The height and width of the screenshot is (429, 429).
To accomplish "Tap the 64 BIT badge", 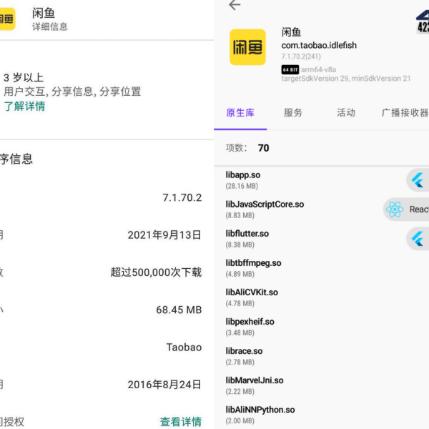I will (x=290, y=70).
